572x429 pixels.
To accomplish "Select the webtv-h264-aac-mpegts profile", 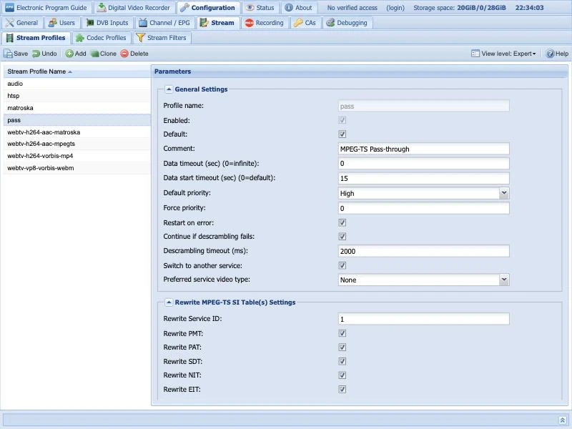I will (77, 144).
